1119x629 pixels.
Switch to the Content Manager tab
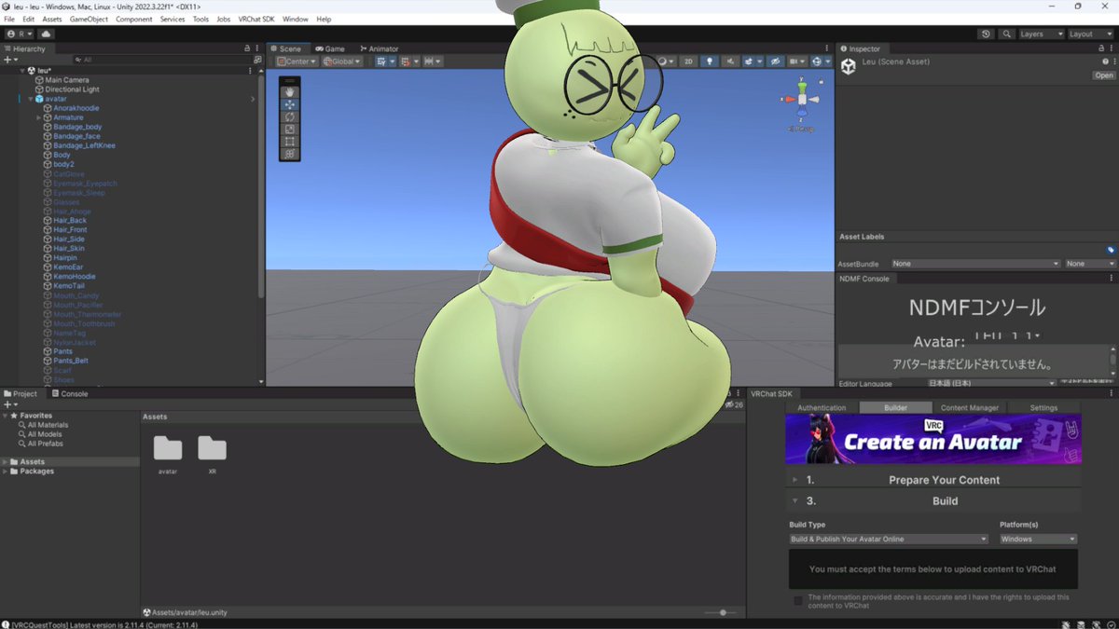click(x=970, y=407)
